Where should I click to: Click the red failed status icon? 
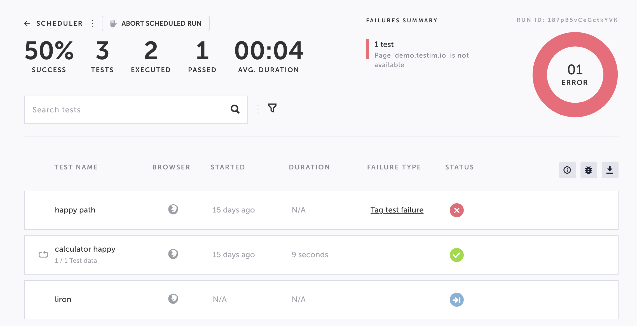[456, 210]
